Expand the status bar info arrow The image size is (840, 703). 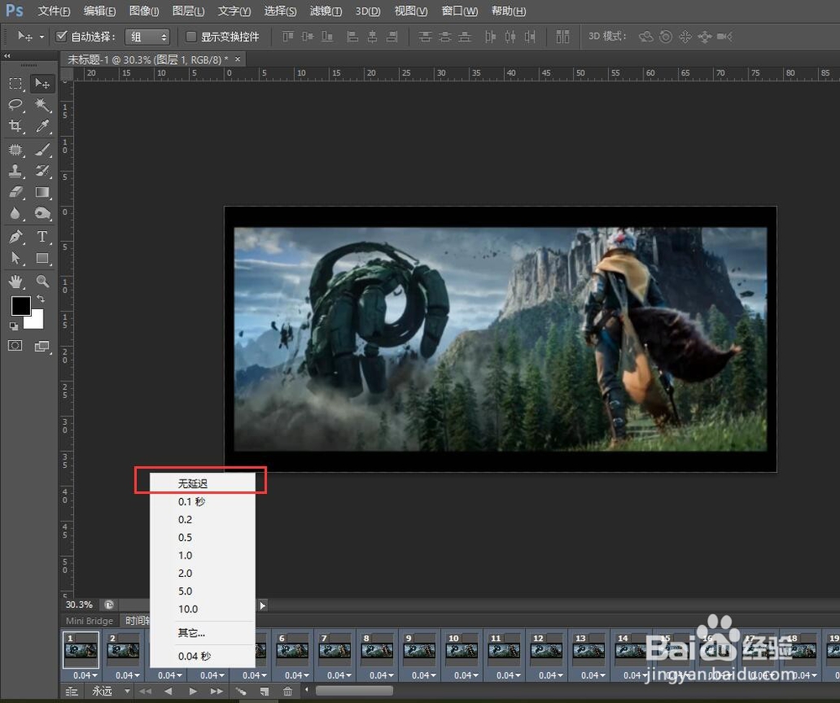tap(262, 606)
